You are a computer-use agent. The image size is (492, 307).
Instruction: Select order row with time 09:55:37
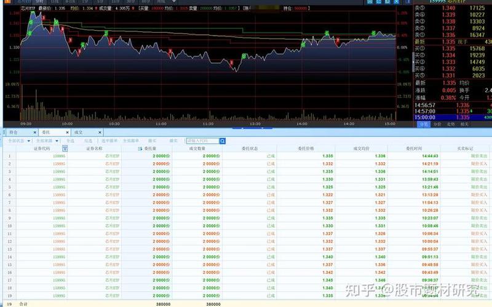(247, 249)
